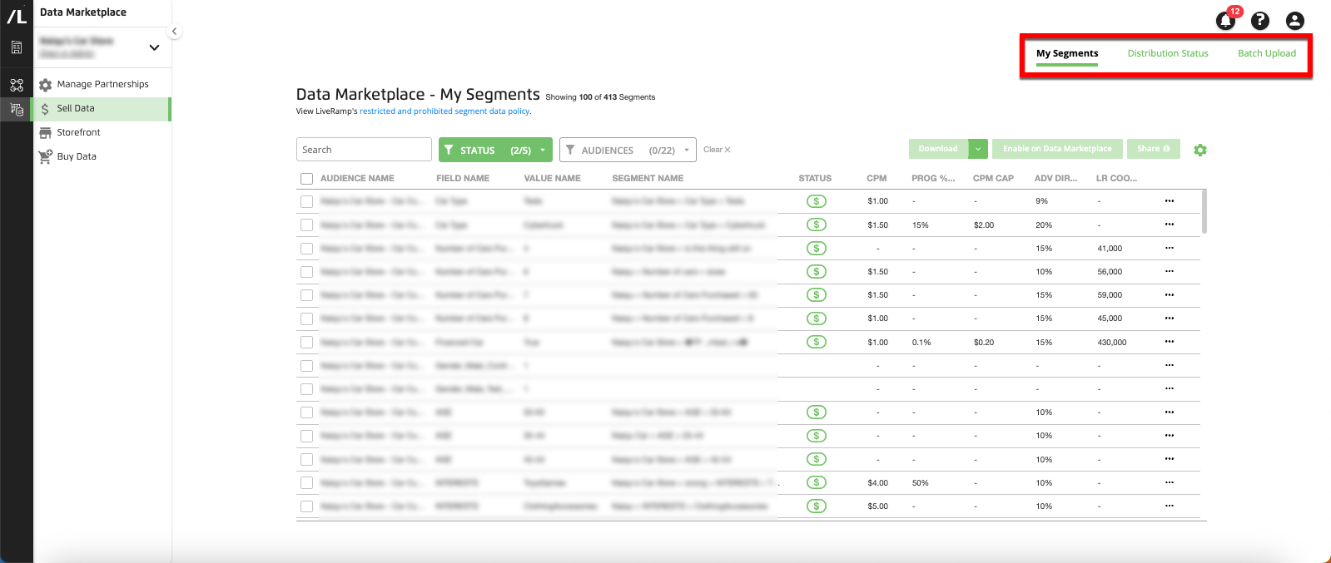
Task: Open the help question mark icon
Action: click(1260, 21)
